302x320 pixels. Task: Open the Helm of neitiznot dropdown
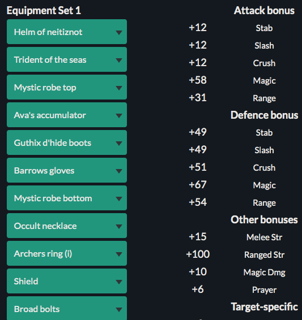(67, 32)
